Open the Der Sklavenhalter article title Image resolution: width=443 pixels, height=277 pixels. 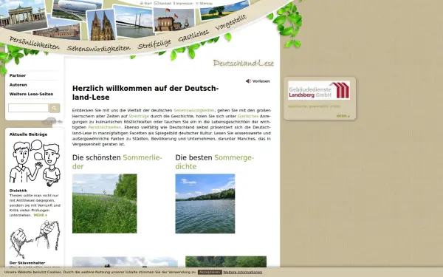click(x=27, y=263)
